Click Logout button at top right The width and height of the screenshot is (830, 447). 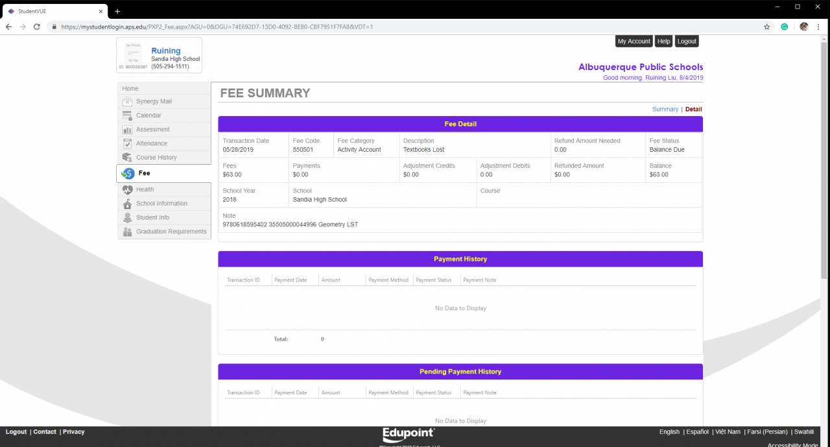687,41
